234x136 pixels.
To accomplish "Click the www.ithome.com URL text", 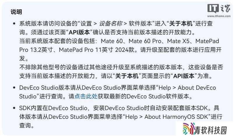I will point(219,16).
